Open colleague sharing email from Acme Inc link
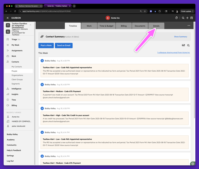 173,53
